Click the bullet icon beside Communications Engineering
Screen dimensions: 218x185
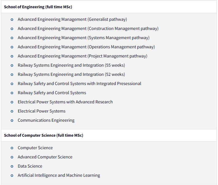point(12,120)
